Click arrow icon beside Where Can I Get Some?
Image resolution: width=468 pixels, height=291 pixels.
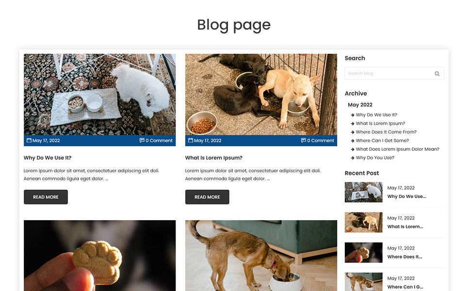click(x=353, y=141)
